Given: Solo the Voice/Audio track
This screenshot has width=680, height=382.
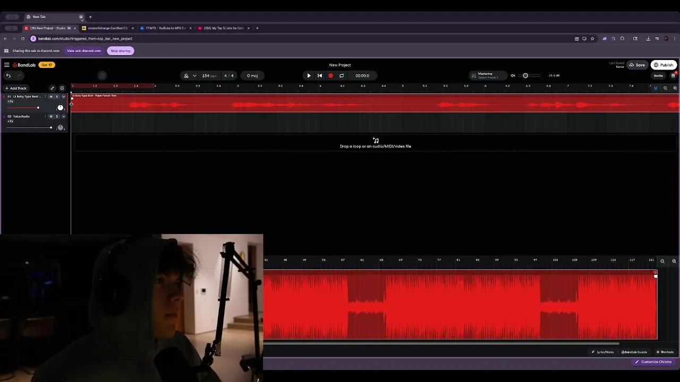Looking at the screenshot, I should (x=57, y=116).
